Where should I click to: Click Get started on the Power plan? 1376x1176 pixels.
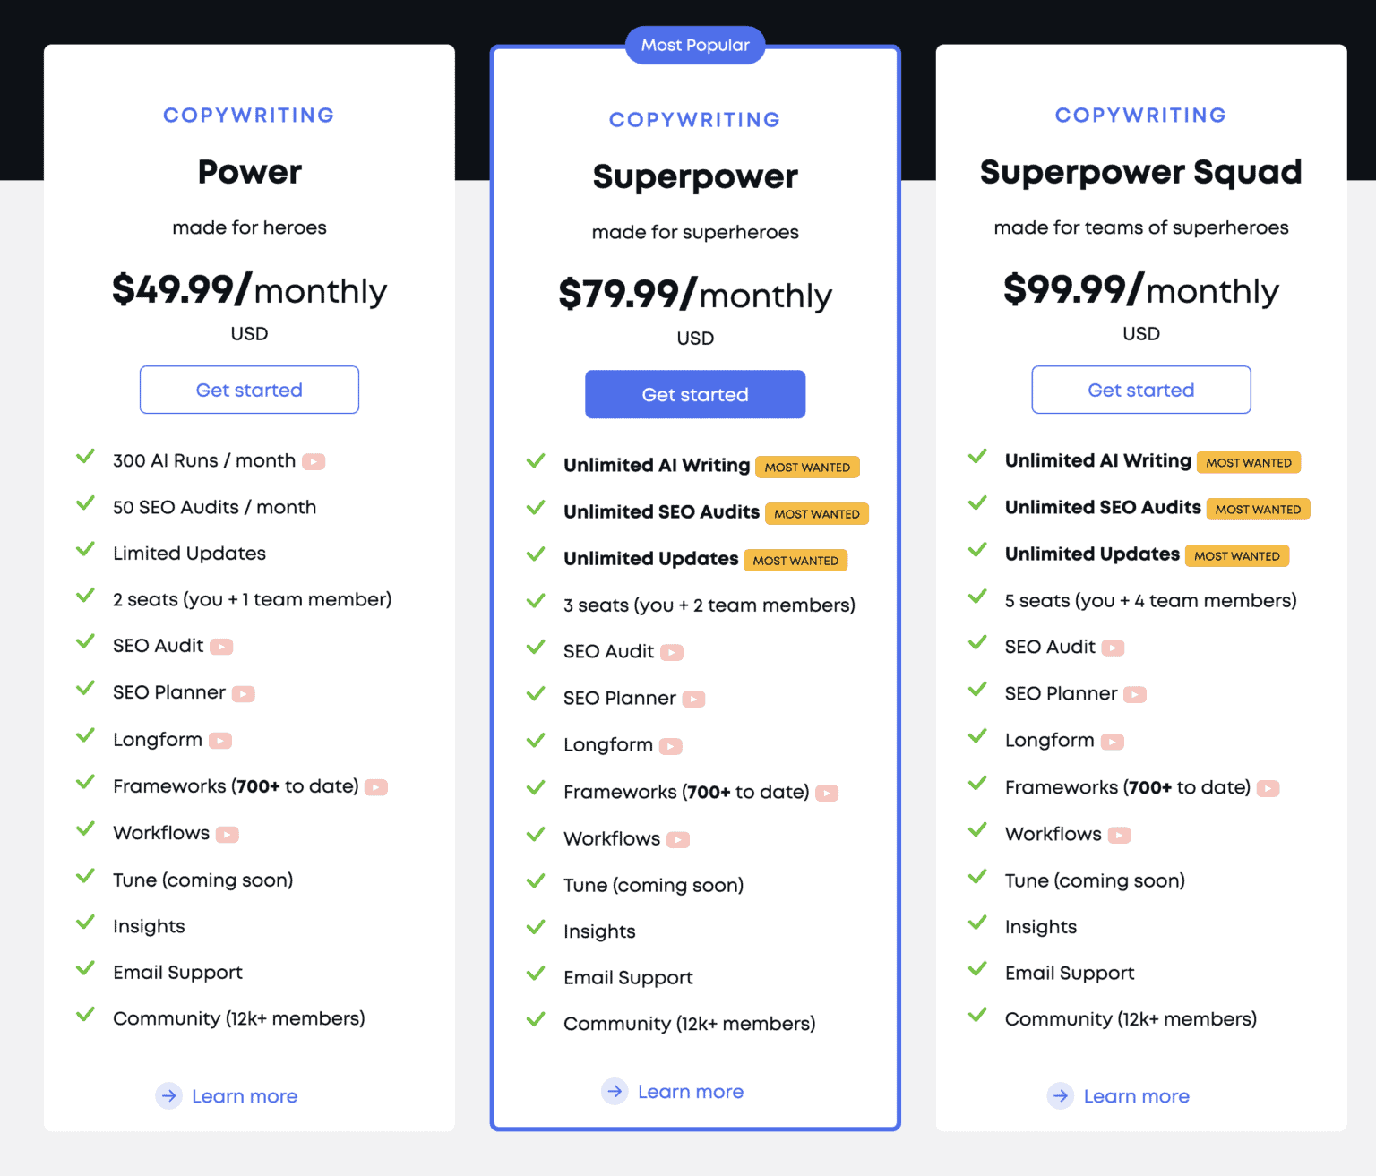[249, 390]
